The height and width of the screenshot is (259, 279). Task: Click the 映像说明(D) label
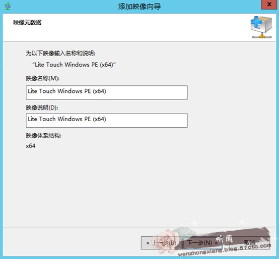42,108
